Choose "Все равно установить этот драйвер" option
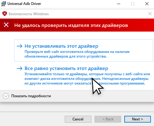154x126 pixels. 84,76
